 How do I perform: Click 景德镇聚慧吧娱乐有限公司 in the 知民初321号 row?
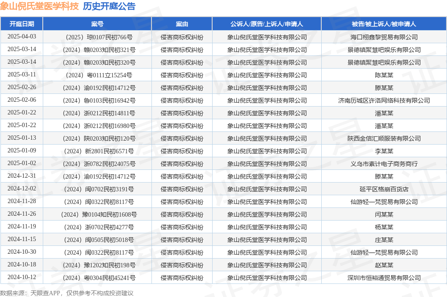384,50
